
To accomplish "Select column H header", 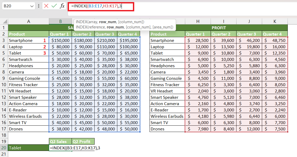I will [198, 21].
